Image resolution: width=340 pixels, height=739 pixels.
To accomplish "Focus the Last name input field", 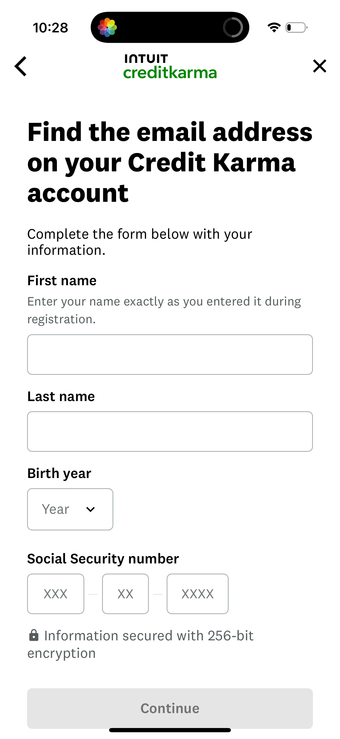I will tap(170, 432).
